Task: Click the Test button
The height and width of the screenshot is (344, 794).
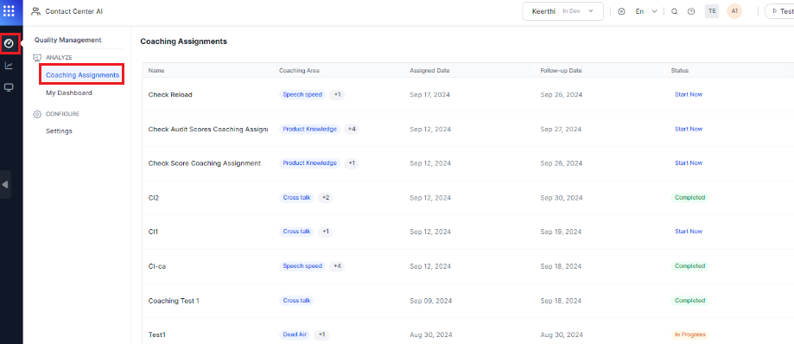Action: point(780,11)
